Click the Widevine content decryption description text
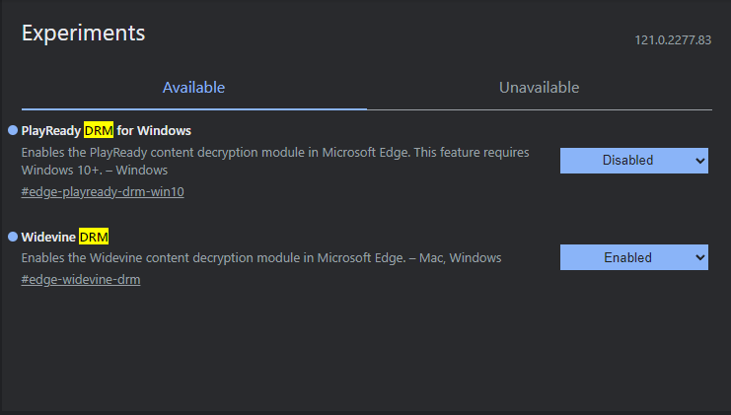This screenshot has height=415, width=731. click(x=261, y=258)
